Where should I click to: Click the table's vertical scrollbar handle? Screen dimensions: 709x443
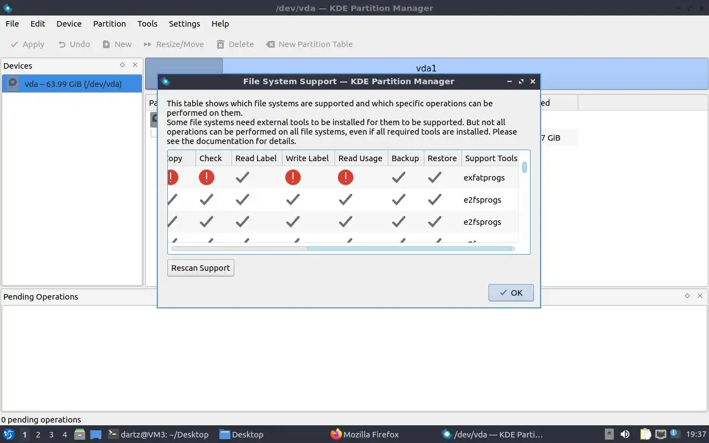(x=525, y=167)
